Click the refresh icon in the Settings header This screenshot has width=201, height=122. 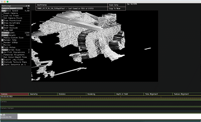coord(26,6)
